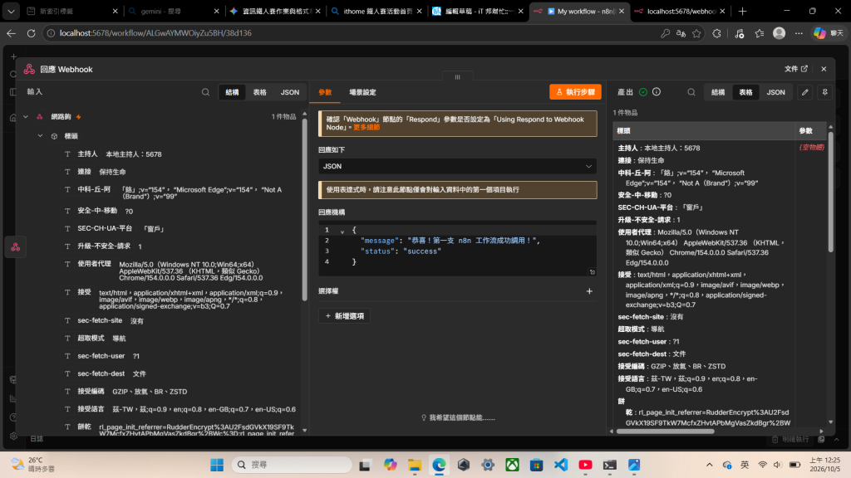Switch input view to JSON
The image size is (851, 478).
click(289, 92)
